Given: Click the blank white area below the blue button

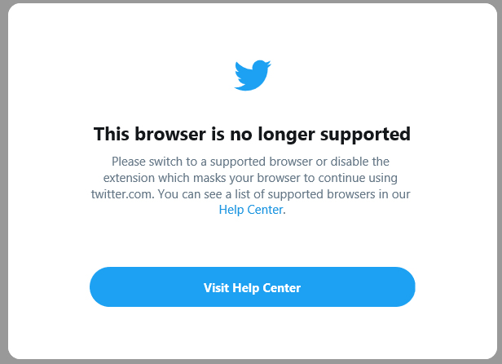Looking at the screenshot, I should click(x=253, y=332).
